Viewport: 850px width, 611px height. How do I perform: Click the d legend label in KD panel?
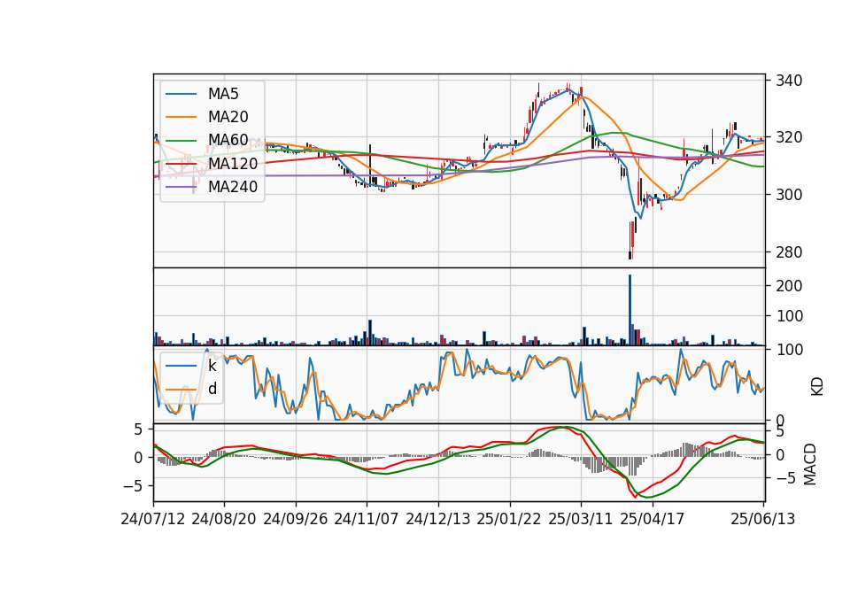click(x=212, y=389)
